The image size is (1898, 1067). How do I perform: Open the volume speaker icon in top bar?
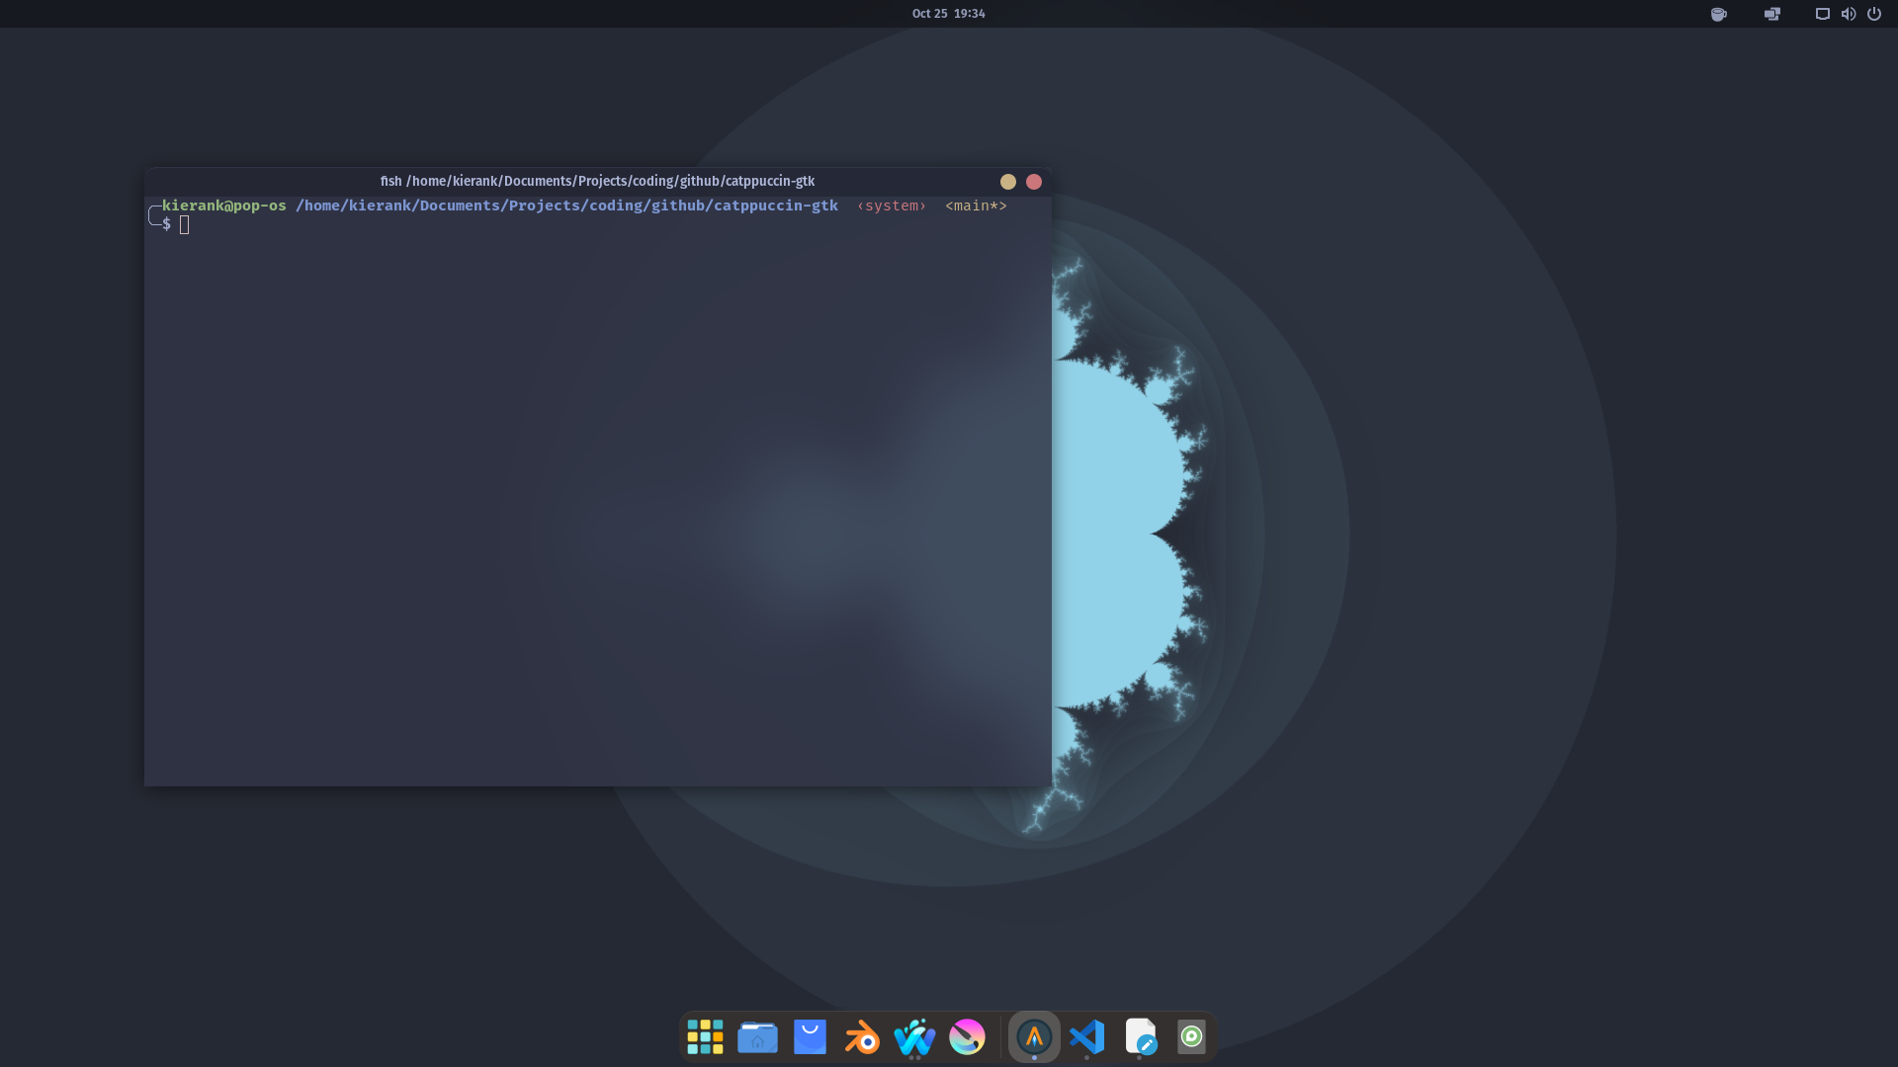pos(1848,14)
